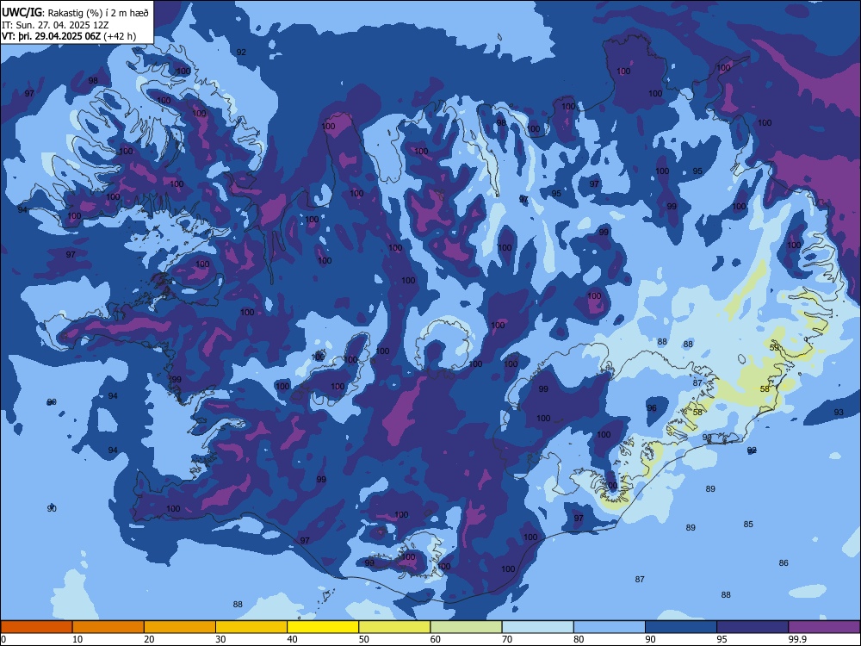The image size is (861, 646).
Task: Click the legend tick label '50'
Action: (364, 639)
